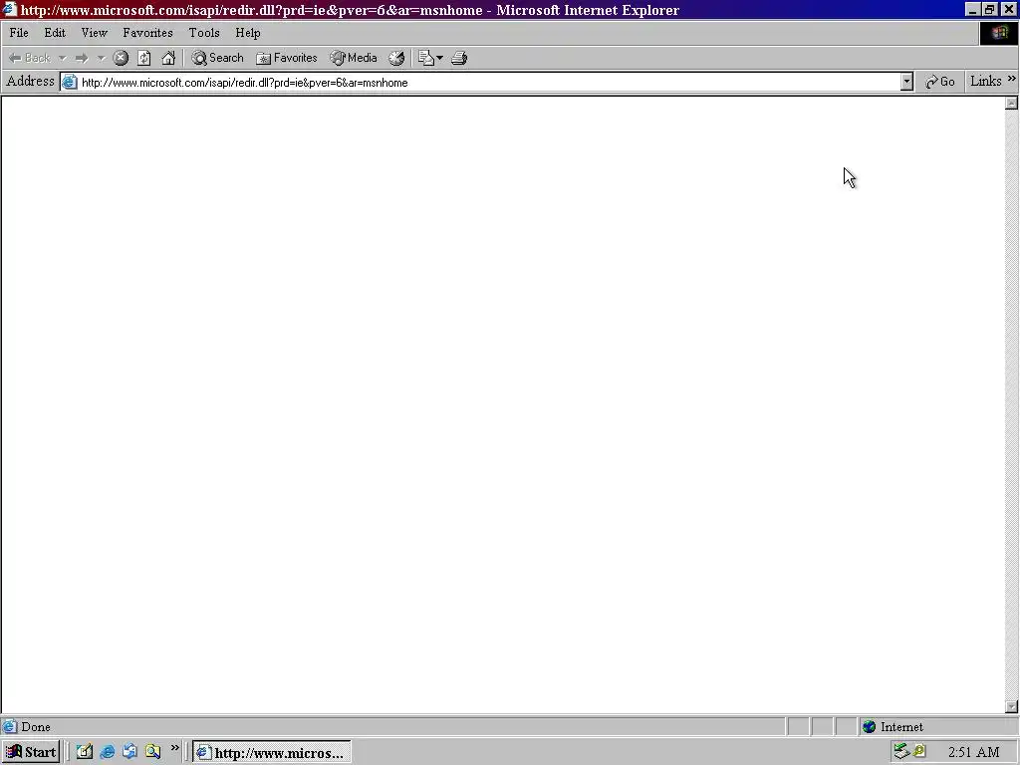1020x765 pixels.
Task: Open the Start menu
Action: pyautogui.click(x=31, y=752)
